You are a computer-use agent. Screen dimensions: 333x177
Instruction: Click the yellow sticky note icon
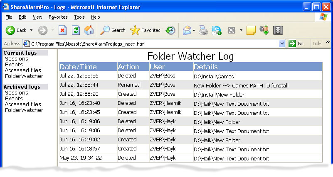point(251,30)
